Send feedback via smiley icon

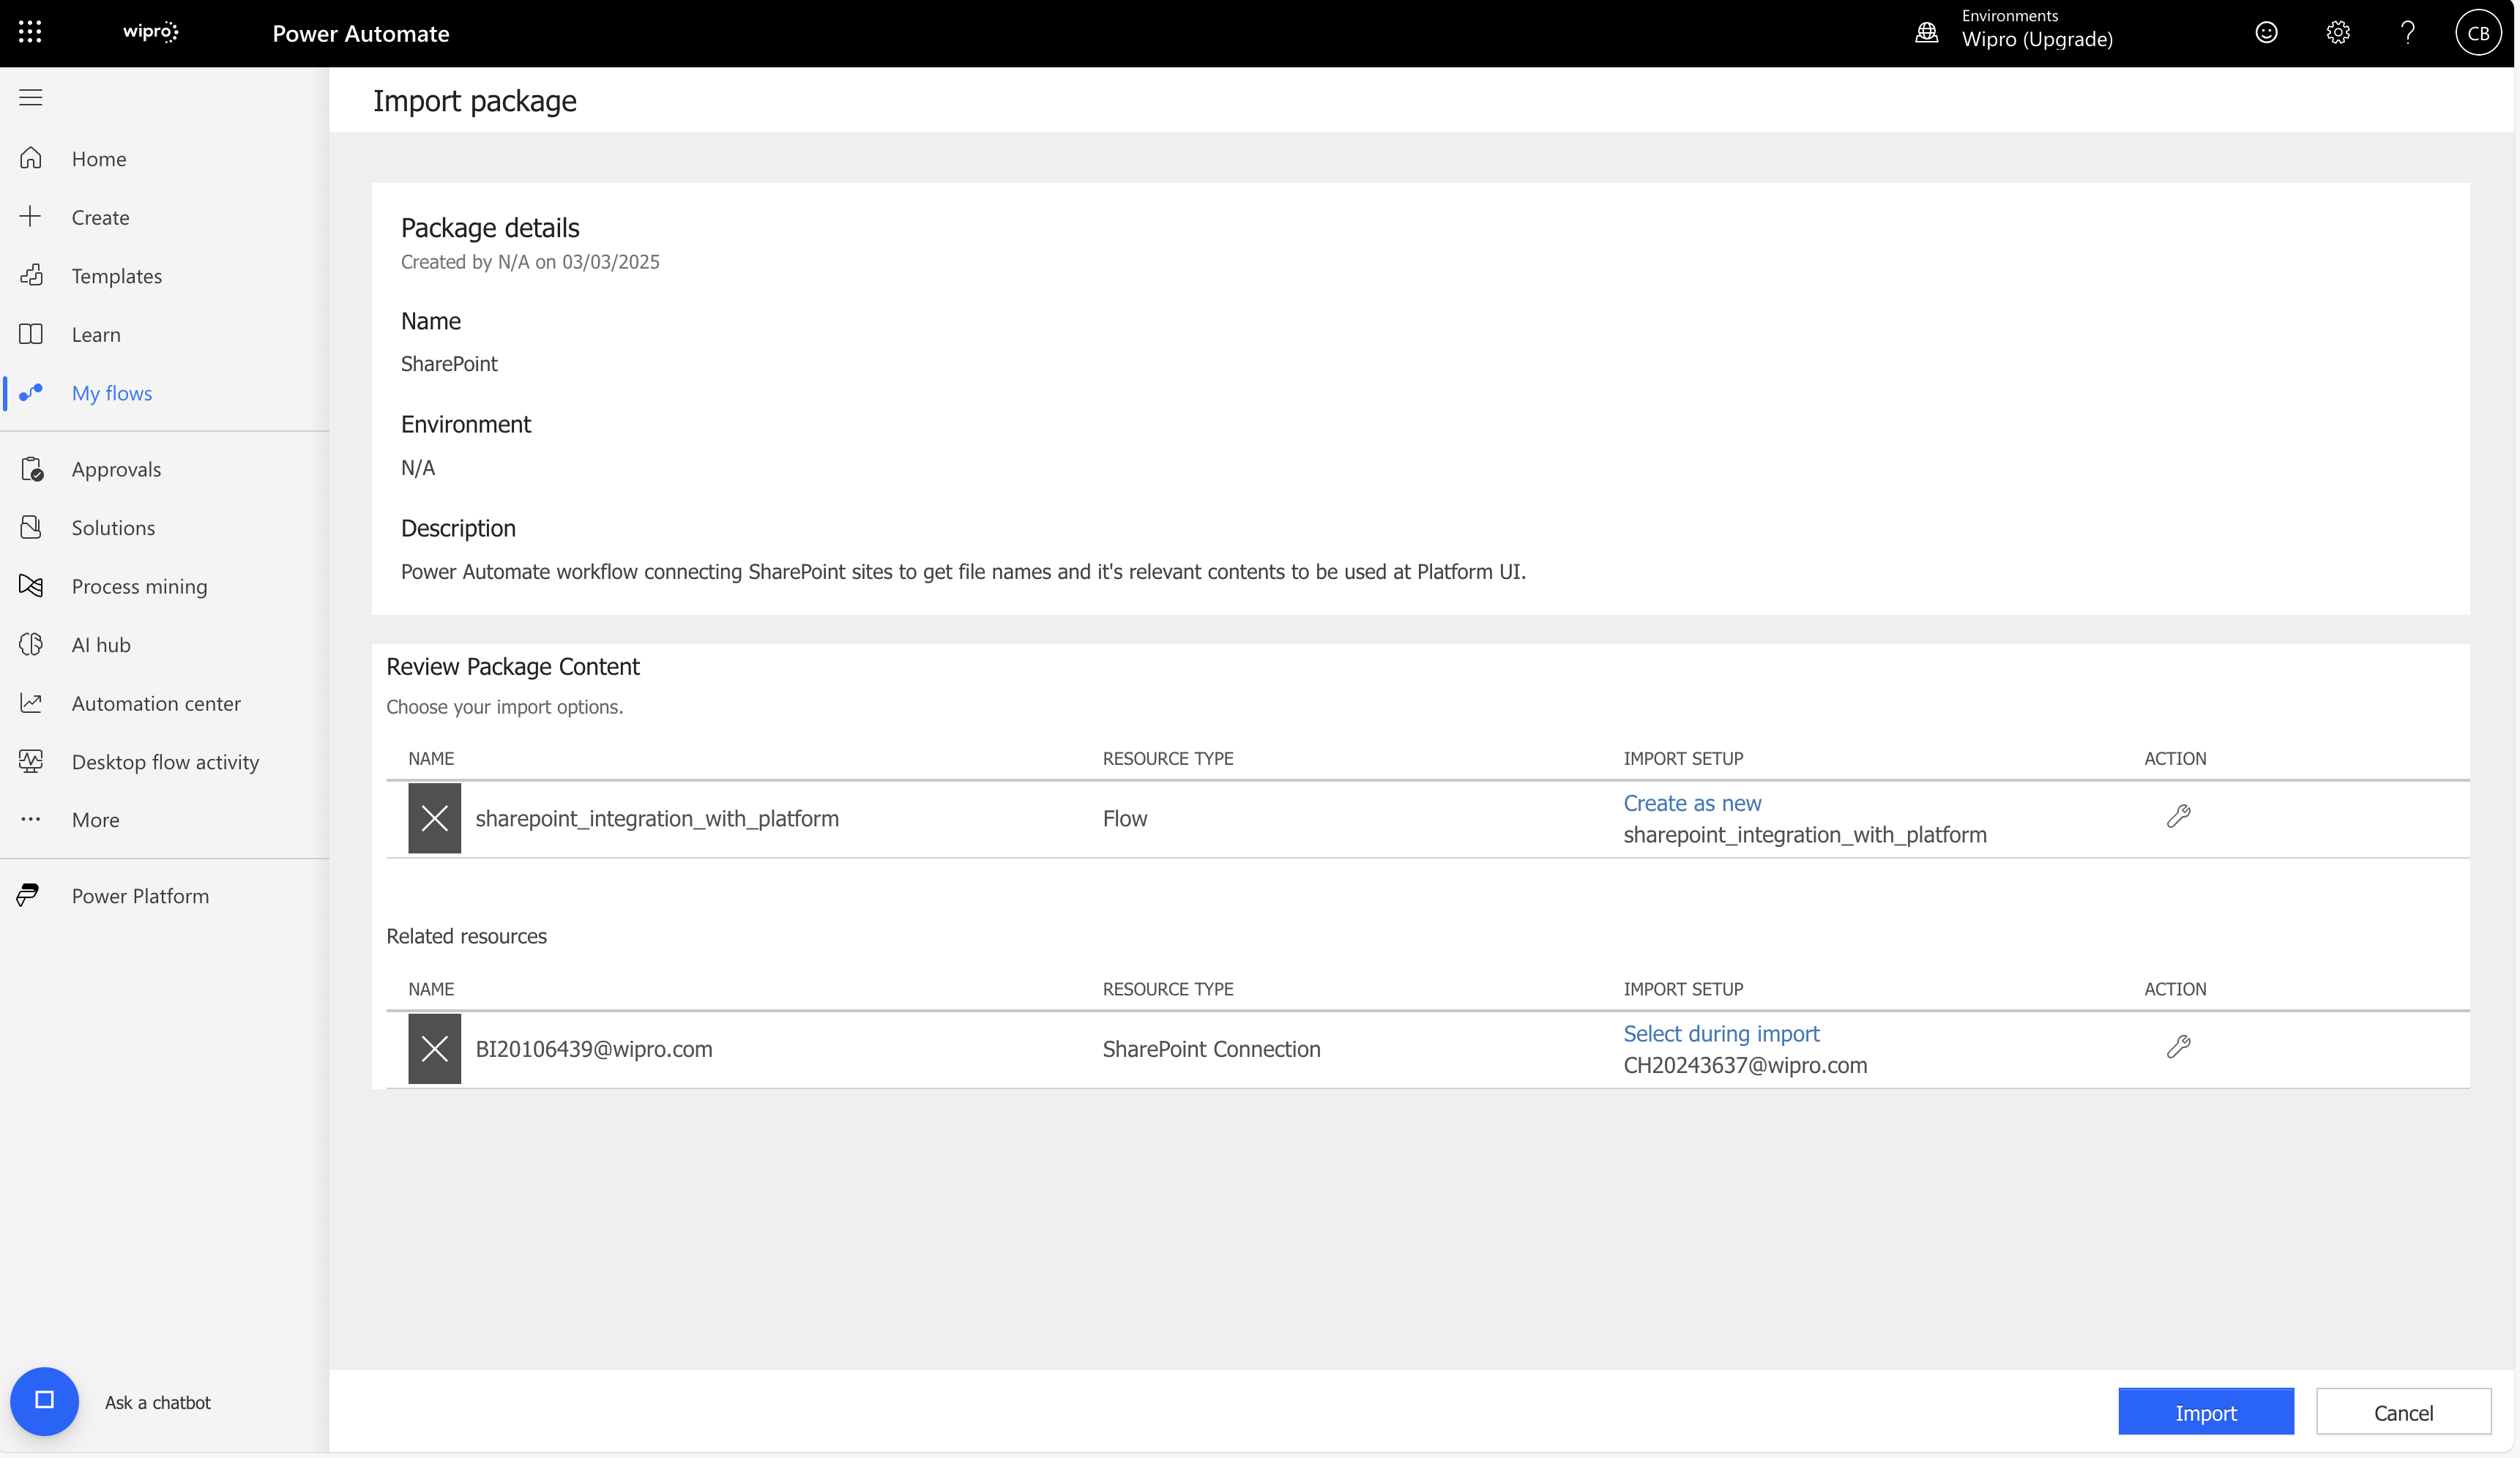2266,33
